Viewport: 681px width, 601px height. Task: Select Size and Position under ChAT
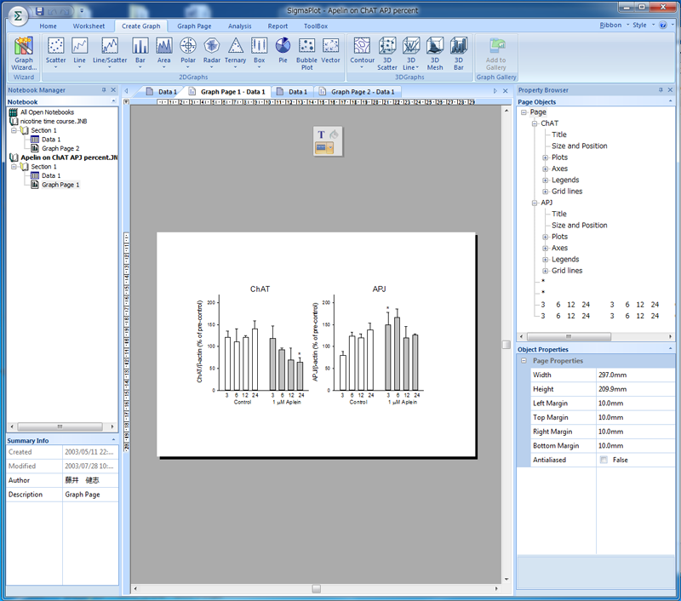click(x=579, y=146)
